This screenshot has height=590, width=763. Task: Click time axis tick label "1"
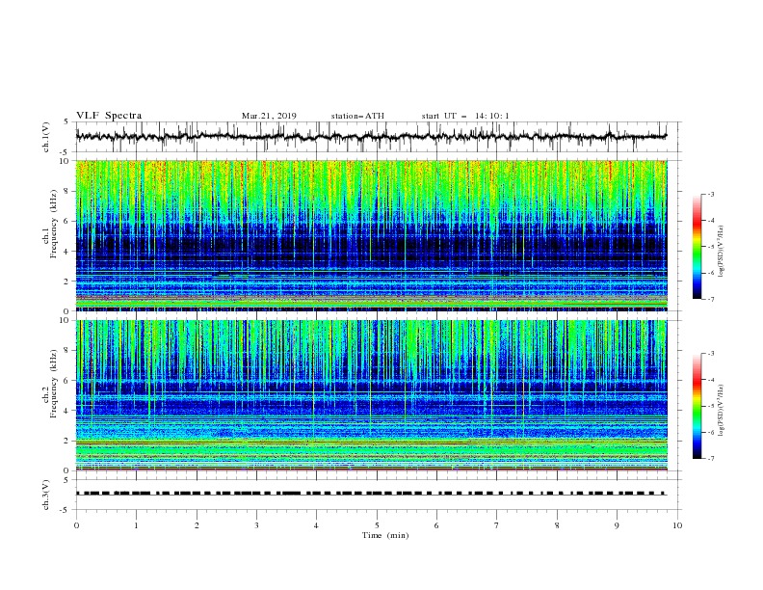(136, 525)
